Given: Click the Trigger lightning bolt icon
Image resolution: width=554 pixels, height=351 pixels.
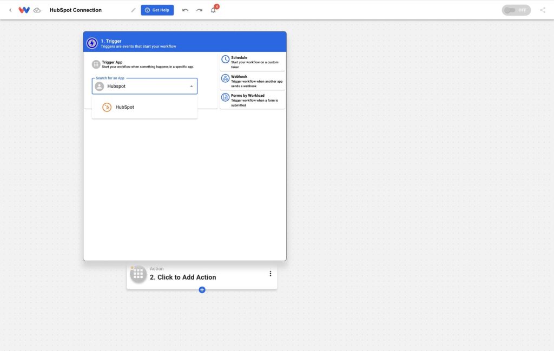Looking at the screenshot, I should coord(92,43).
